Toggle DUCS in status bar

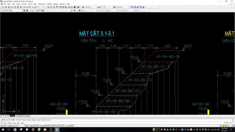pos(59,126)
